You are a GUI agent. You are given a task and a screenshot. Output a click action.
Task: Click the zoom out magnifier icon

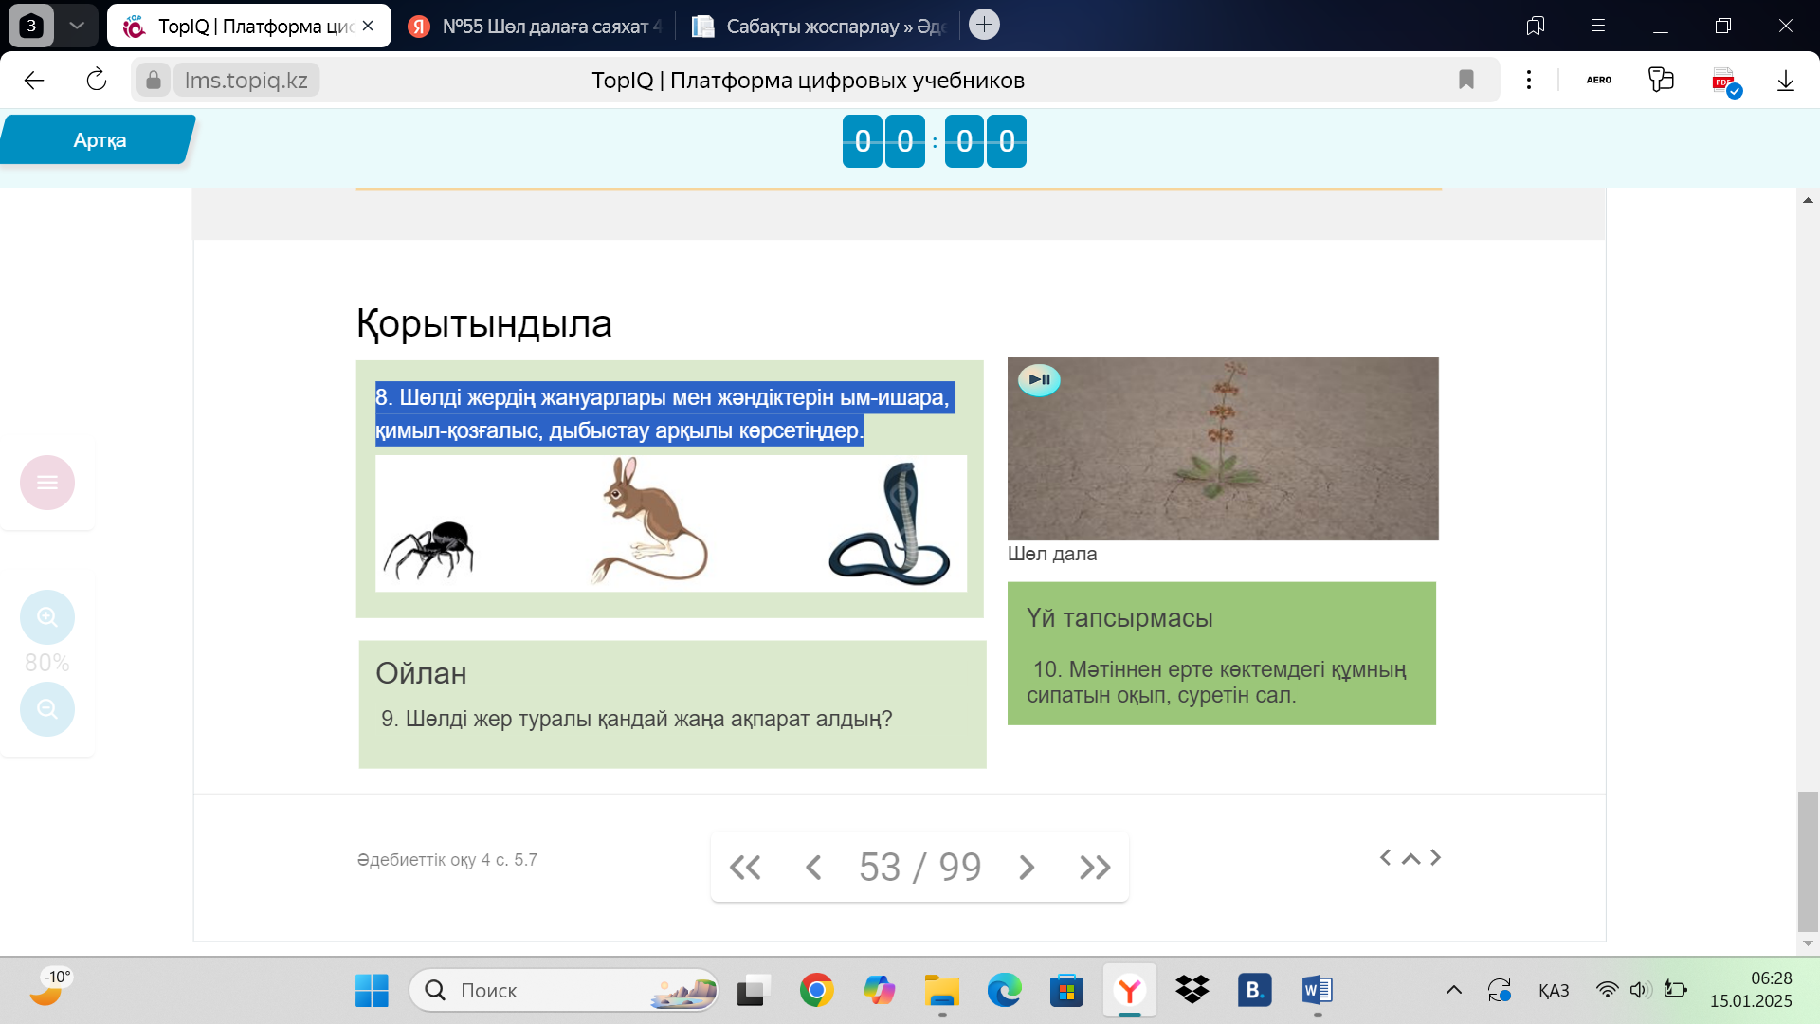point(47,708)
